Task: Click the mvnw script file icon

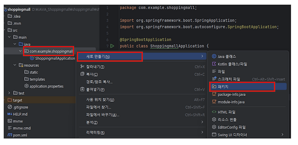Action: [10, 121]
